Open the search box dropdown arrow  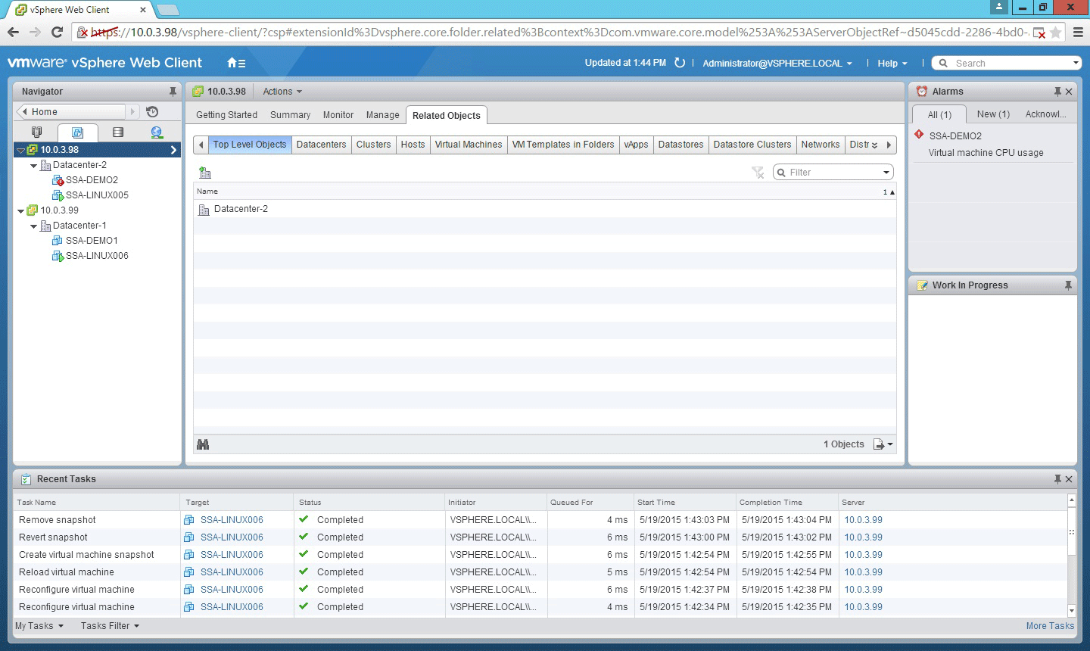tap(1076, 63)
